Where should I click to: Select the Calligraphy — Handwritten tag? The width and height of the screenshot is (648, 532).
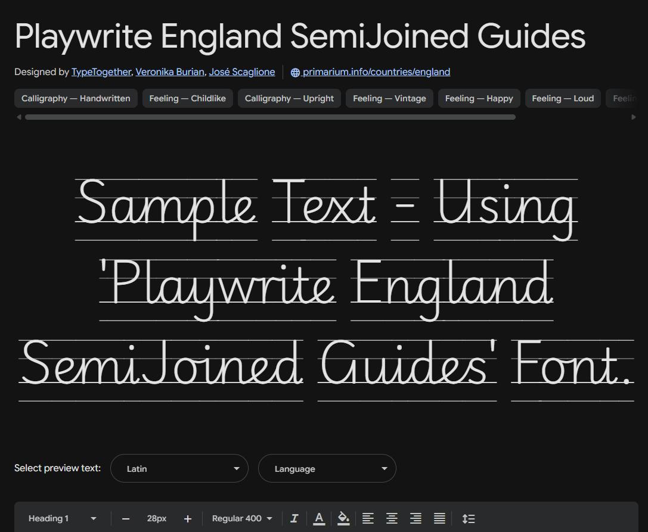(x=76, y=98)
